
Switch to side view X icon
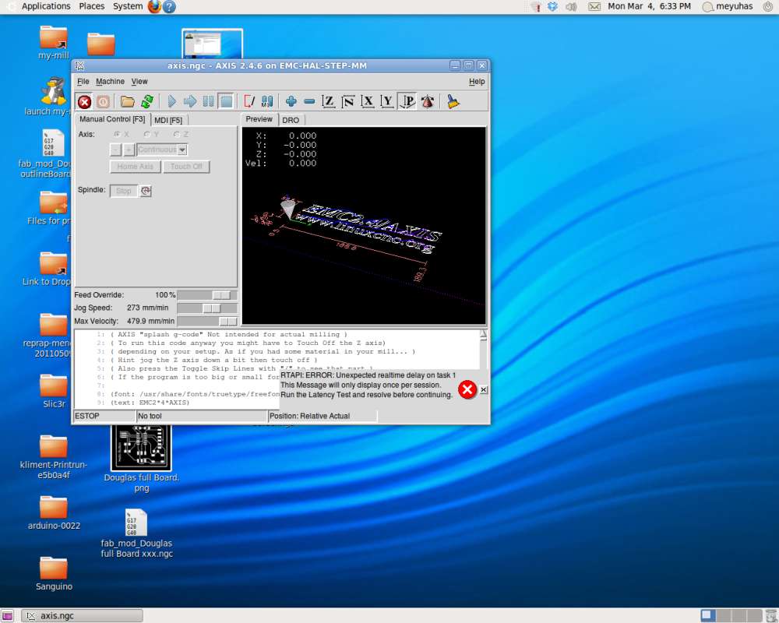coord(368,102)
